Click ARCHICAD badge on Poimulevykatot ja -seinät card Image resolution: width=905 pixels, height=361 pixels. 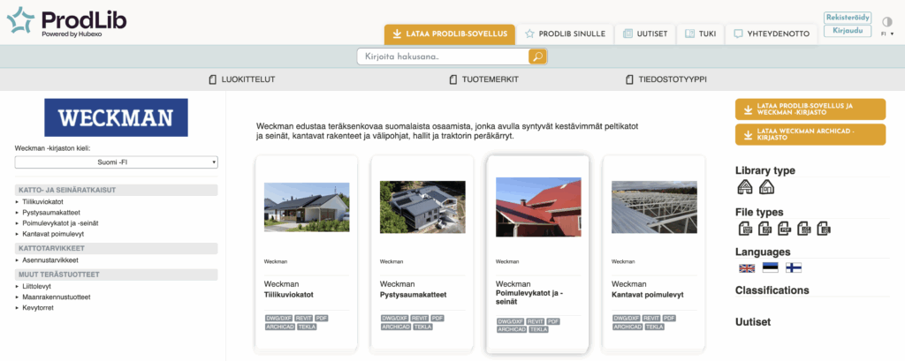tap(512, 330)
